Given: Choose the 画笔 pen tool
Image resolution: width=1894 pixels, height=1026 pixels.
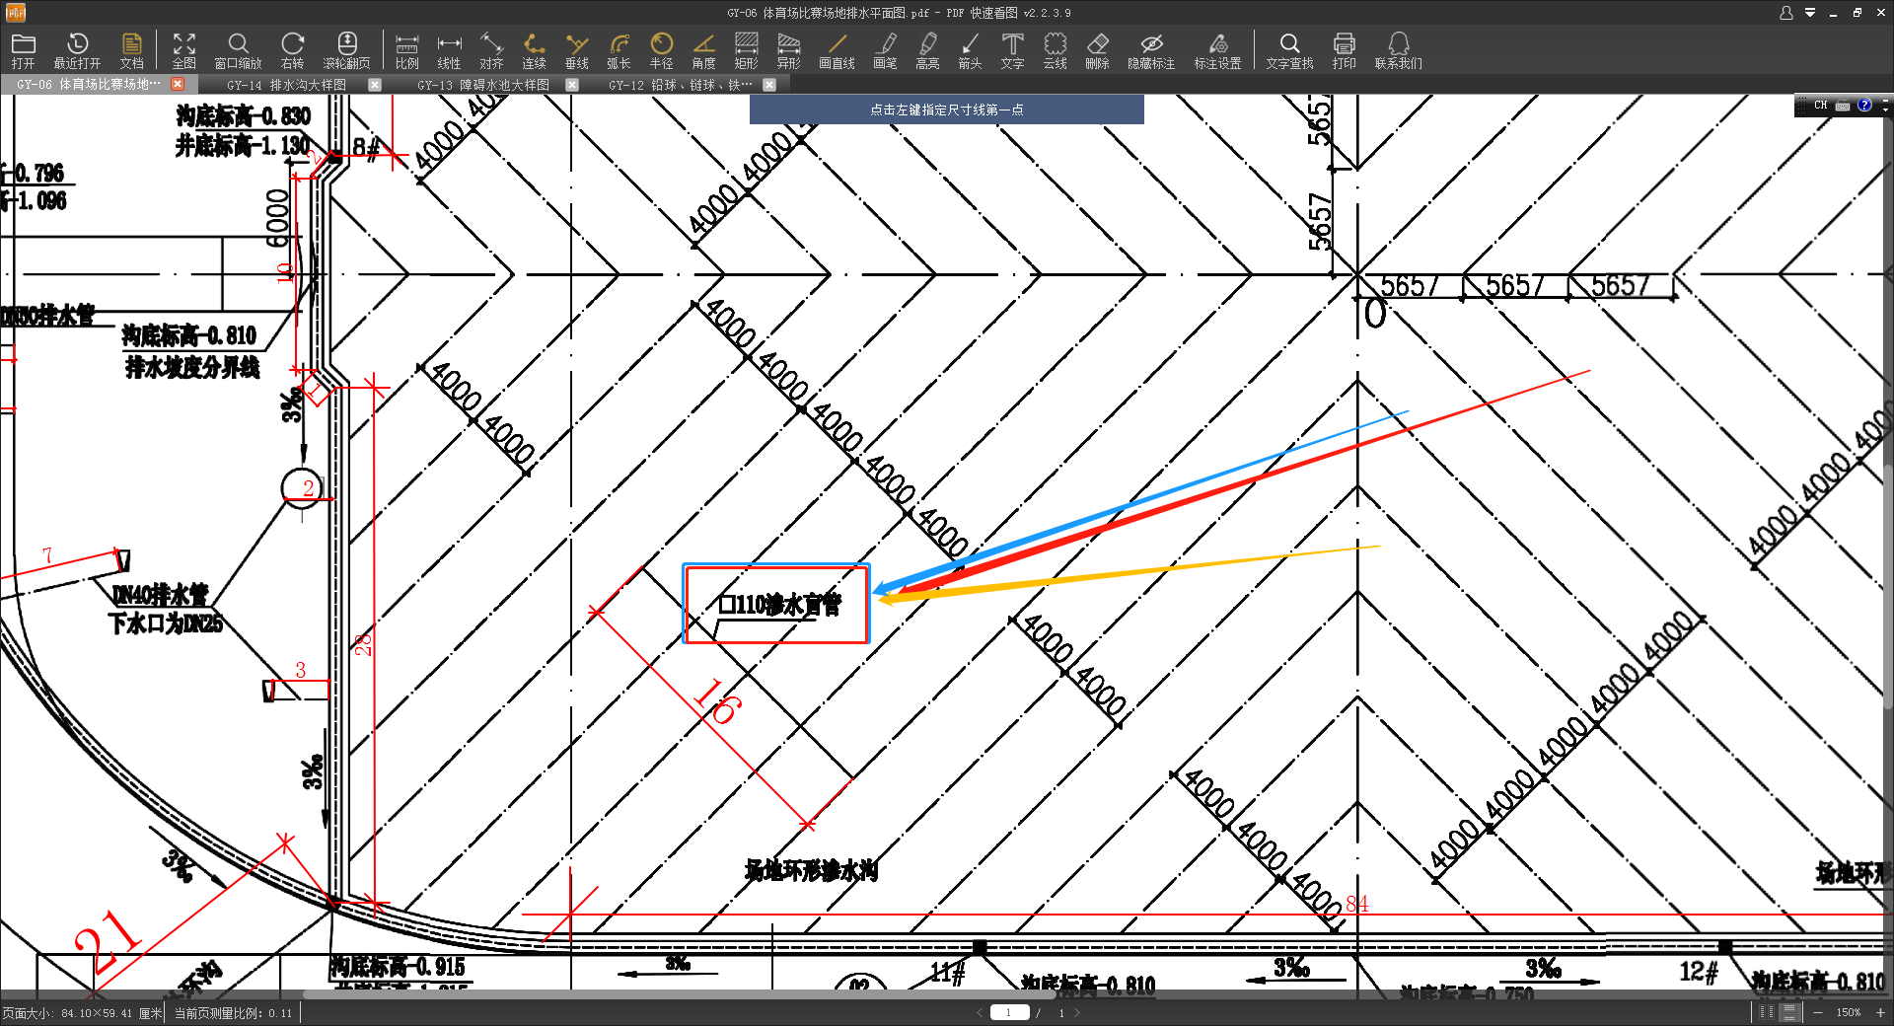Looking at the screenshot, I should [885, 50].
